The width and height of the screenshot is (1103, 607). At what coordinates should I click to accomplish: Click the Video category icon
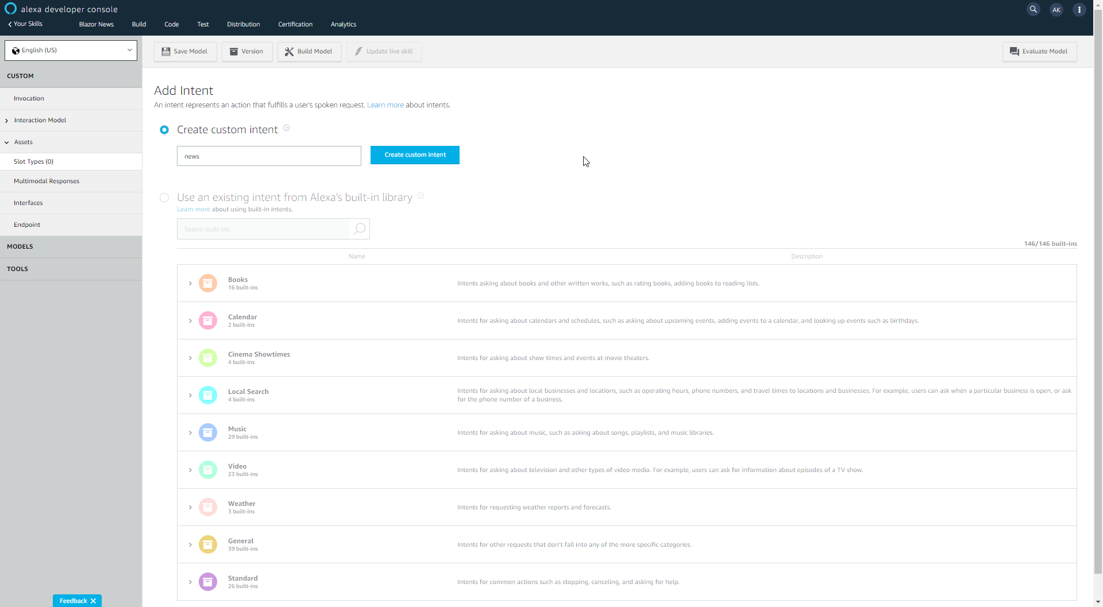click(208, 470)
